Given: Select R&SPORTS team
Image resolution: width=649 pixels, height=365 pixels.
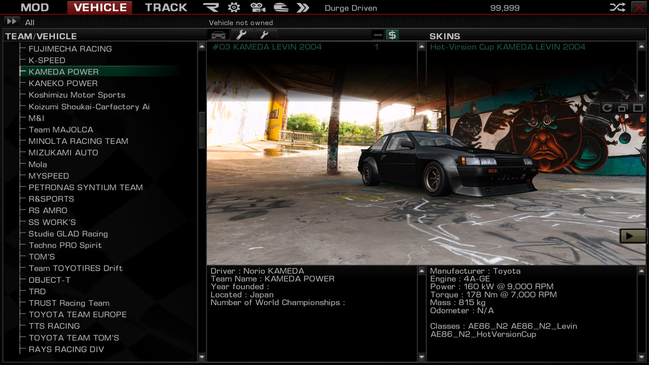Looking at the screenshot, I should [51, 199].
